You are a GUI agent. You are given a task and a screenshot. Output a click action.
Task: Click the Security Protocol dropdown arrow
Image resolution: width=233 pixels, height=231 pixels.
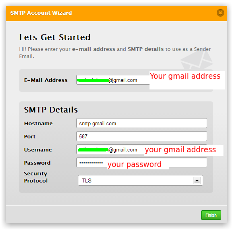(x=197, y=181)
